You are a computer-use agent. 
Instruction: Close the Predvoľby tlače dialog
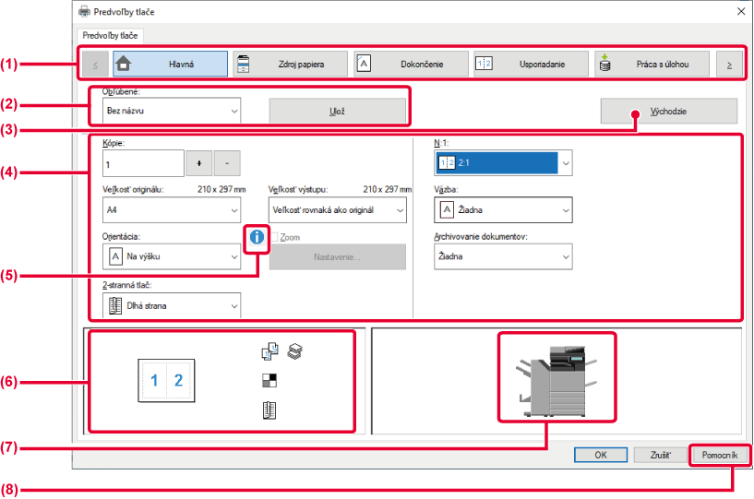tap(741, 12)
